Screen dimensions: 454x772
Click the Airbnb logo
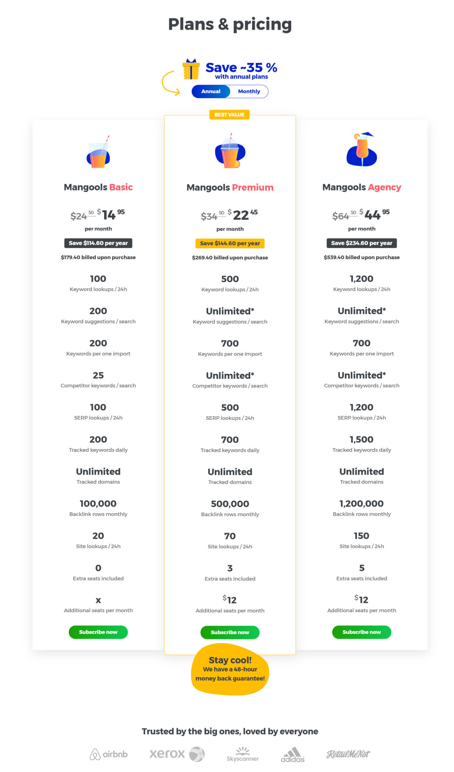[109, 754]
